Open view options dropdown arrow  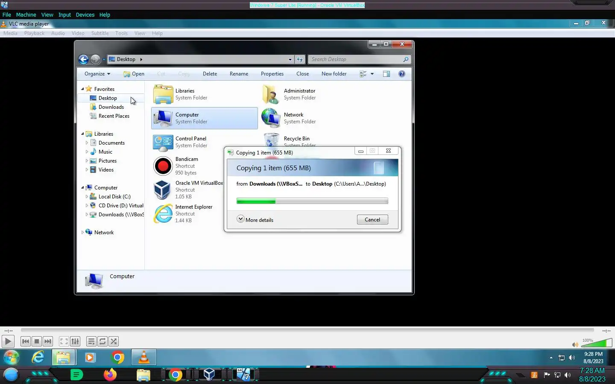coord(372,74)
